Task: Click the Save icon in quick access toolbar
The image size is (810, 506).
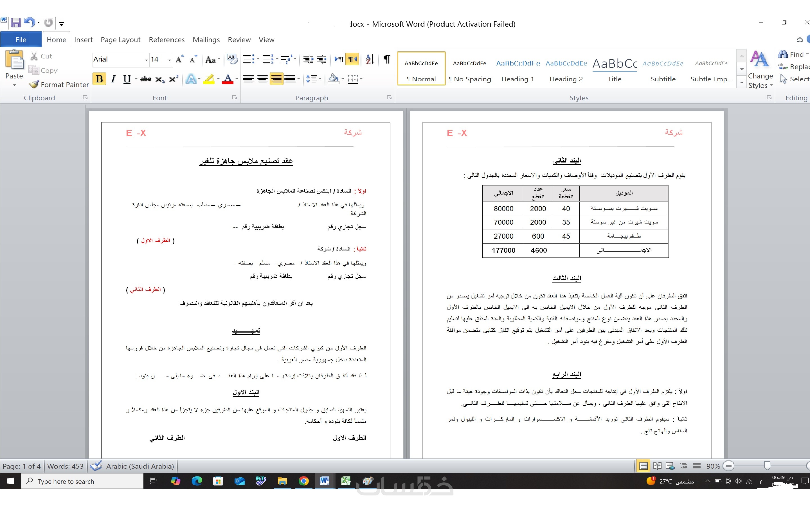Action: click(x=15, y=23)
